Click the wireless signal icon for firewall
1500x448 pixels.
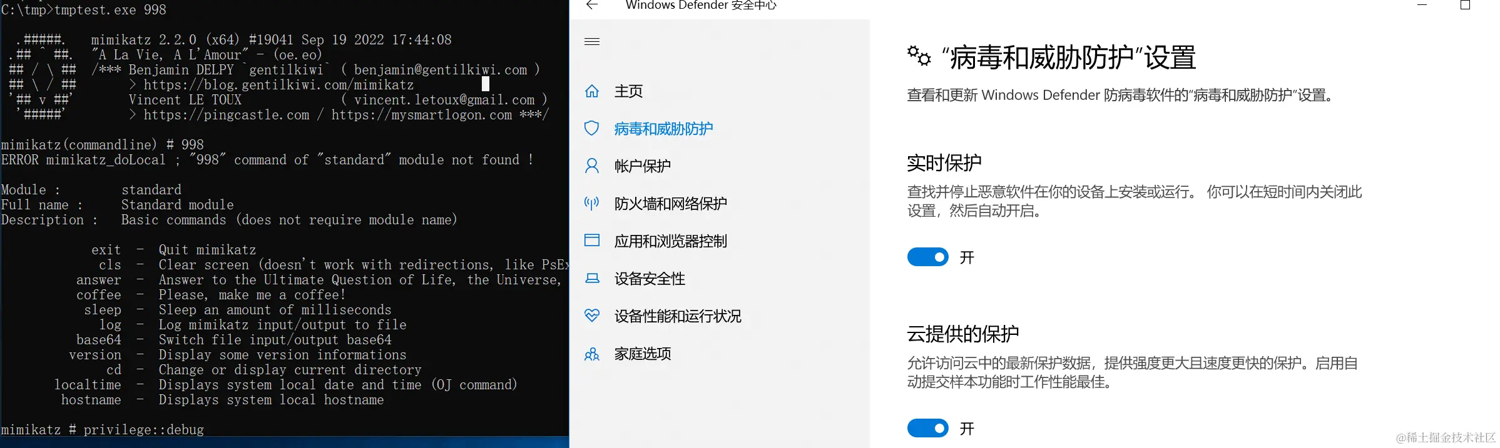pyautogui.click(x=591, y=203)
